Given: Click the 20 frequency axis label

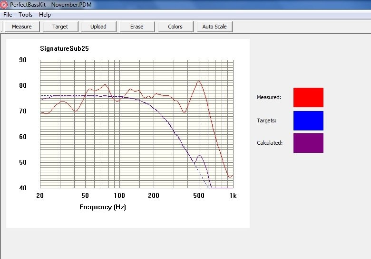Looking at the screenshot, I should pos(40,195).
